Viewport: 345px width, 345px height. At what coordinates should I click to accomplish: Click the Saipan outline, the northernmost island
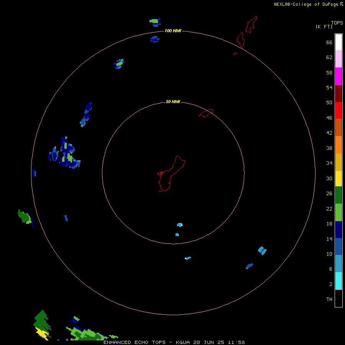[251, 25]
